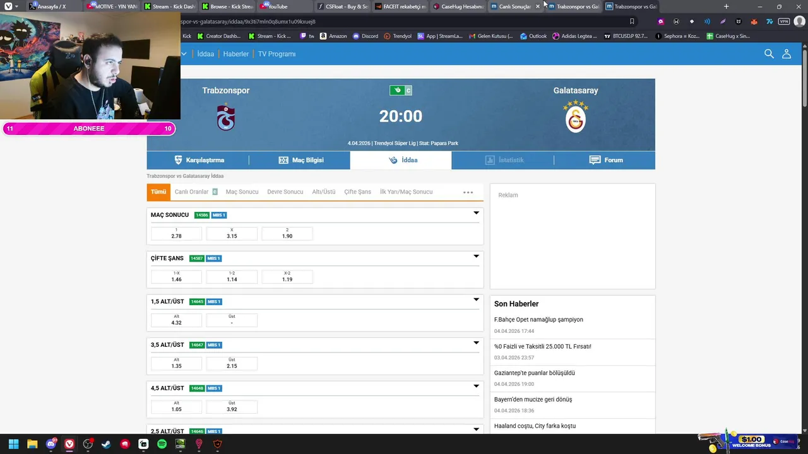Open TV Programı in the top navigation
Image resolution: width=808 pixels, height=454 pixels.
pyautogui.click(x=276, y=54)
